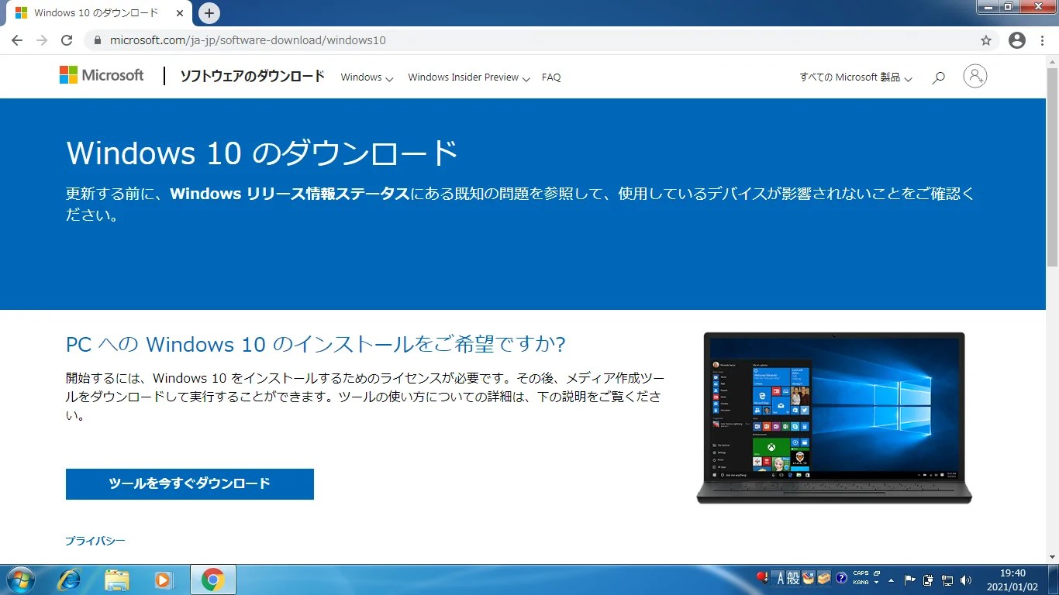Image resolution: width=1059 pixels, height=595 pixels.
Task: Click the Microsoft account sign-in icon
Action: 975,76
